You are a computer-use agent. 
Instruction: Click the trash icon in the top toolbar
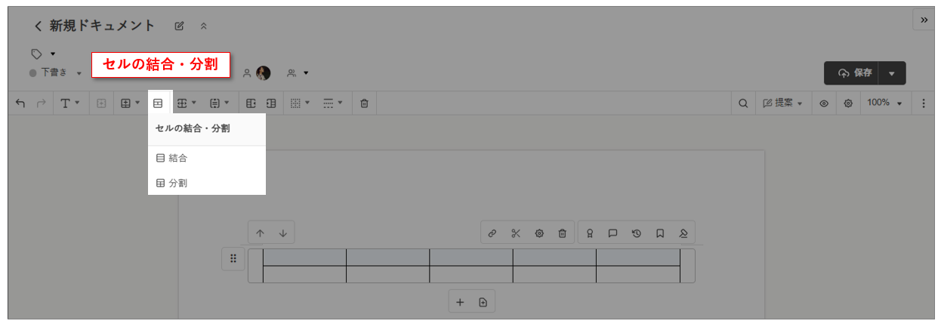click(x=364, y=103)
